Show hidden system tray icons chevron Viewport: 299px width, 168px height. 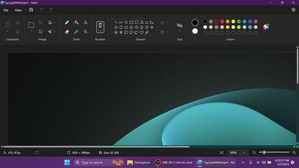tap(243, 162)
